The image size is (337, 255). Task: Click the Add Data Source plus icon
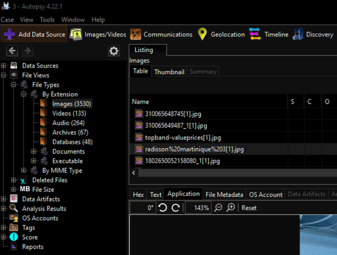[x=9, y=34]
